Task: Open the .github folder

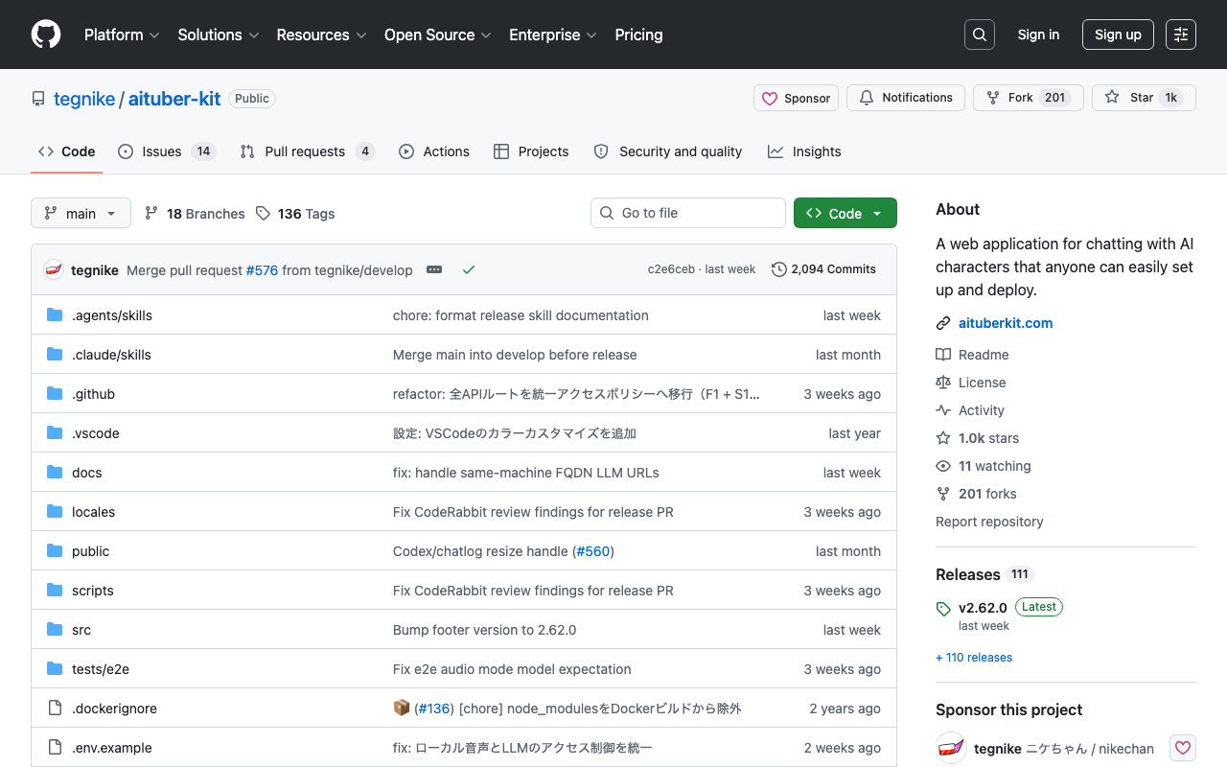Action: click(93, 394)
